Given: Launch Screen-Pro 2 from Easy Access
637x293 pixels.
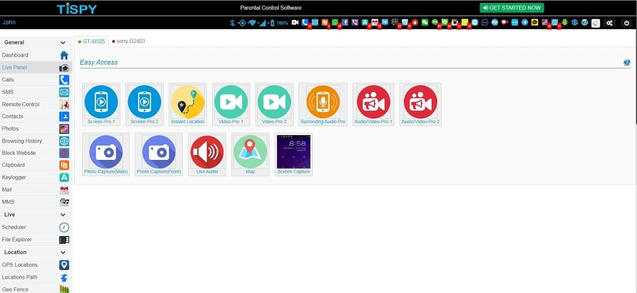Looking at the screenshot, I should click(144, 105).
